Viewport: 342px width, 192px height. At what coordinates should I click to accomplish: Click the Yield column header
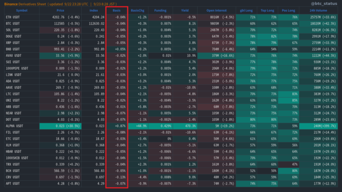[x=185, y=11]
